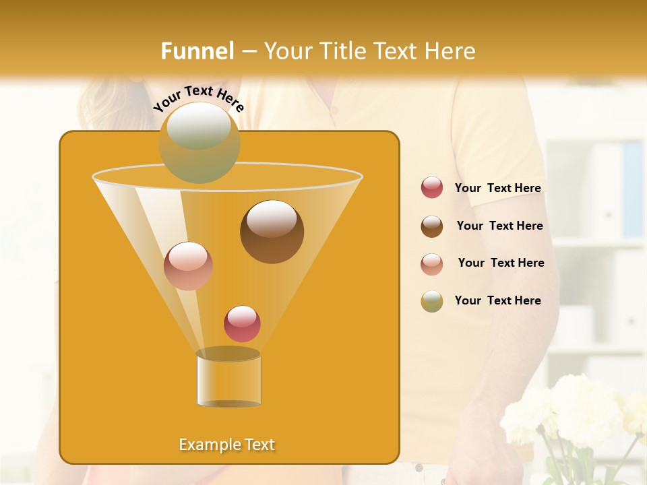
Task: Click the brown sphere inside the funnel
Action: pyautogui.click(x=272, y=229)
